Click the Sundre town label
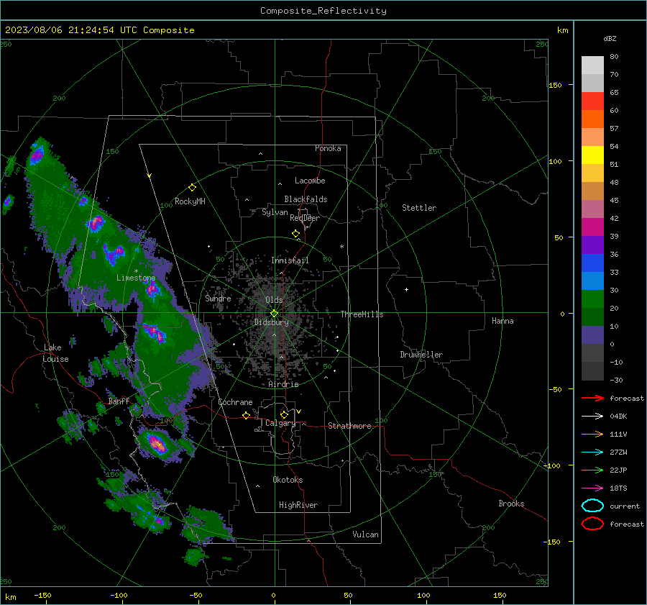Screen dimensions: 647x605 tap(218, 298)
